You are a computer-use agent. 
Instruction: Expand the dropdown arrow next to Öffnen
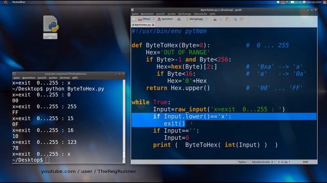point(153,19)
